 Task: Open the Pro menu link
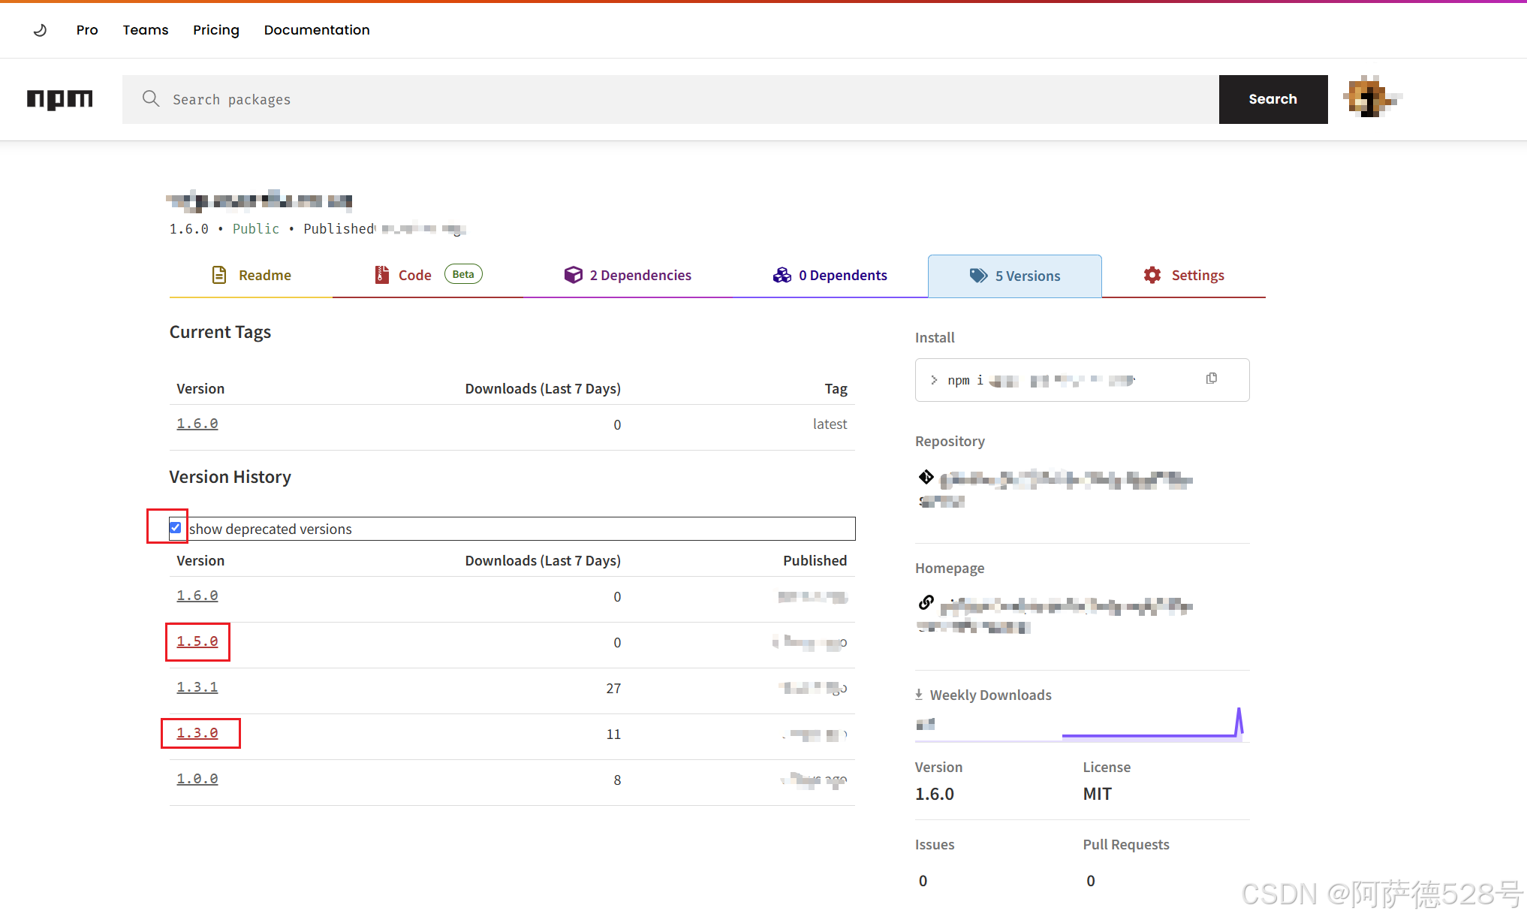tap(87, 30)
